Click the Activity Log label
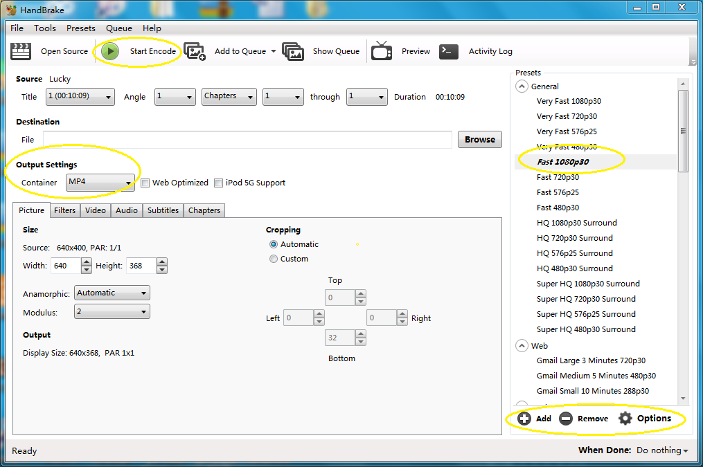703x467 pixels. click(490, 51)
